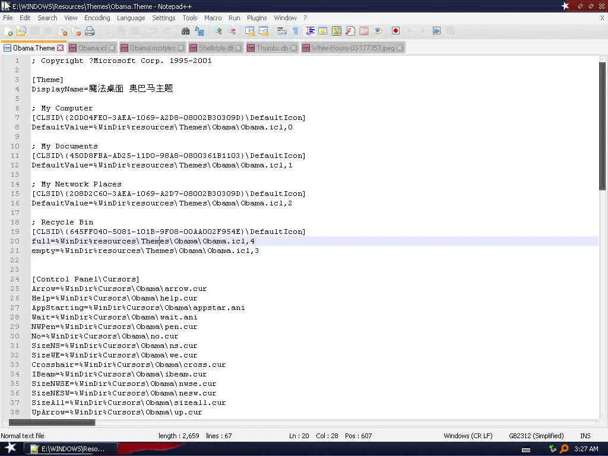608x456 pixels.
Task: Click the vertical scrollbar thumb
Action: coord(602,126)
